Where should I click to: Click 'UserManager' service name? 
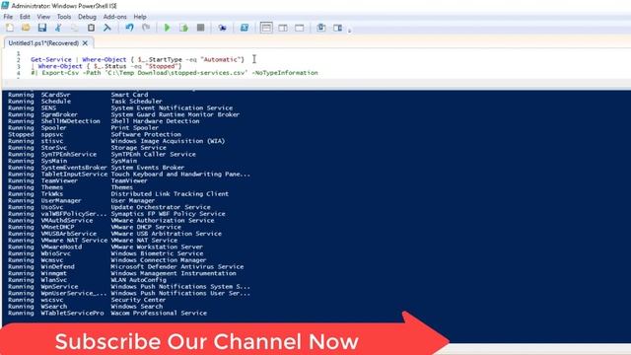61,200
